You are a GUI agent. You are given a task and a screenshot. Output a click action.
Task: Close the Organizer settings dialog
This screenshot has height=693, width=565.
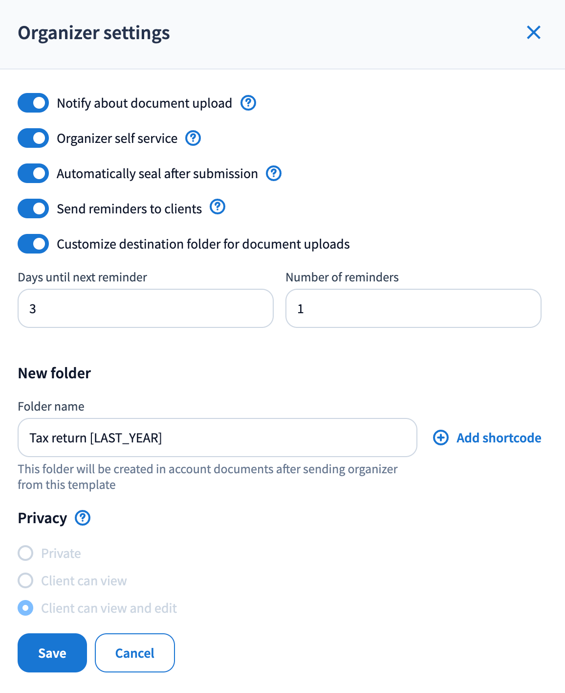533,33
